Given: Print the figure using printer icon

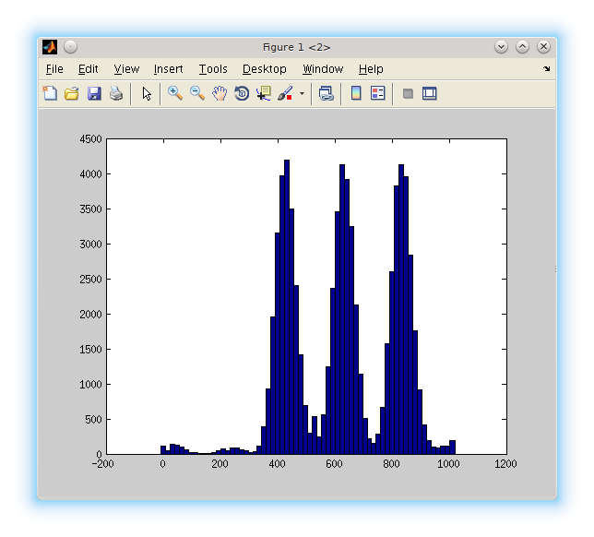Looking at the screenshot, I should point(116,93).
